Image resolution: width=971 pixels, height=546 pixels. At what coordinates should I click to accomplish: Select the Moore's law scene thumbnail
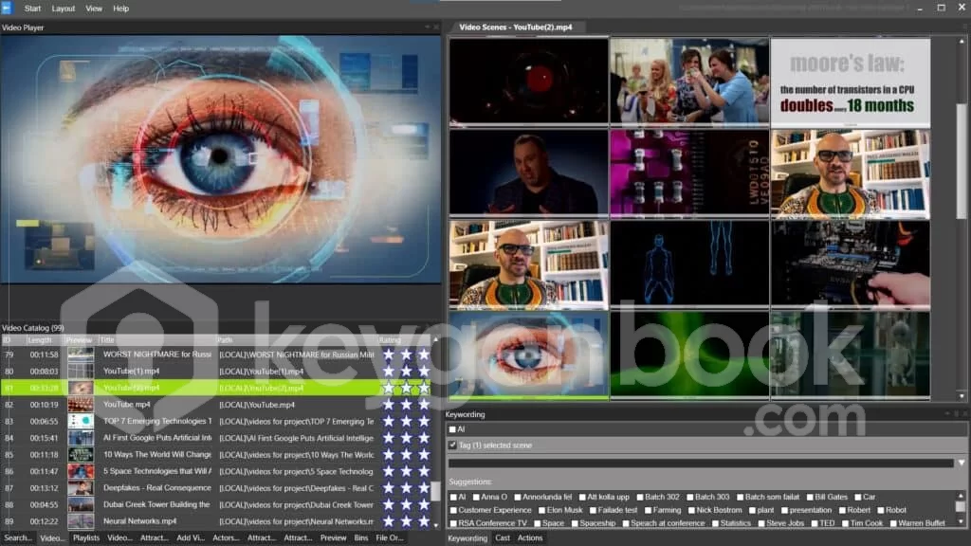(x=850, y=82)
